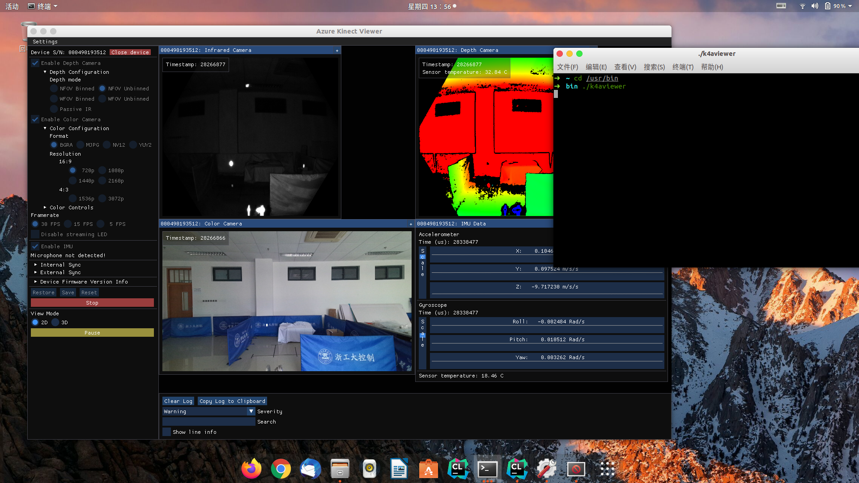Adjust the accelerometer Scale slider
The width and height of the screenshot is (859, 483).
click(x=422, y=264)
